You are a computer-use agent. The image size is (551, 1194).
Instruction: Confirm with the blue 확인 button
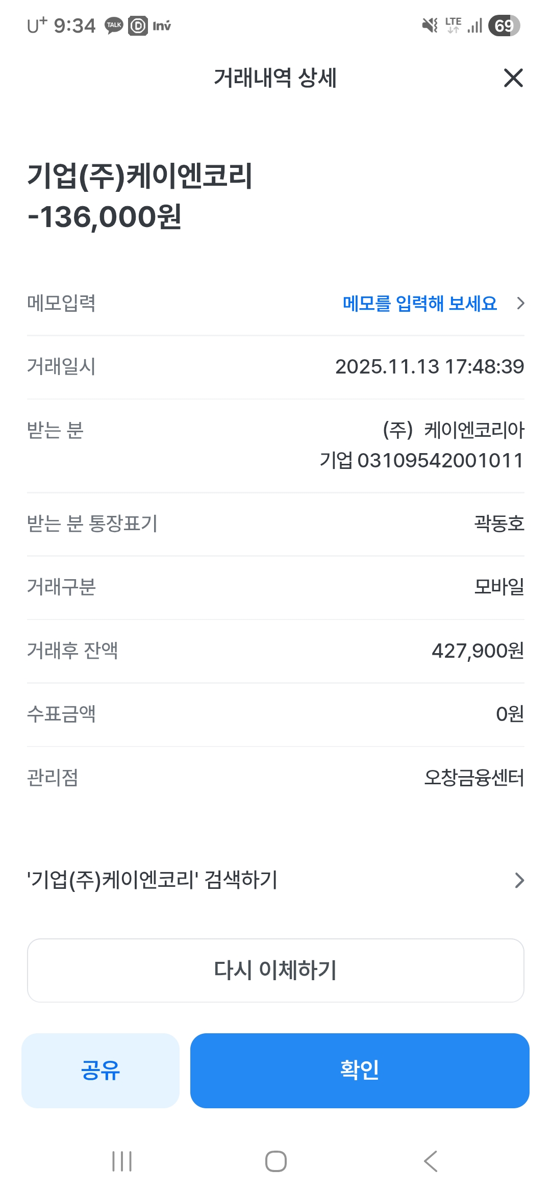tap(360, 1070)
